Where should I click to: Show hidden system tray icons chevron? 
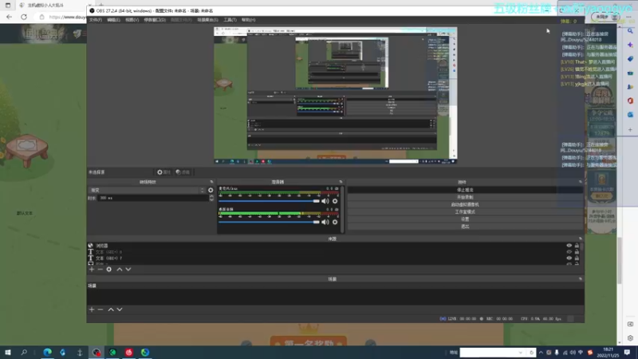tap(541, 353)
